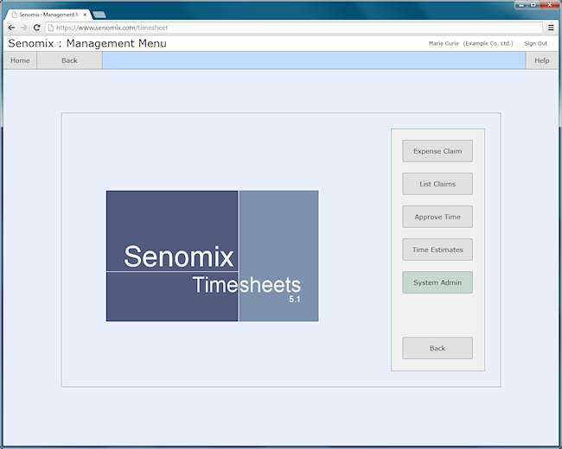
Task: Open the browser hamburger menu
Action: point(551,28)
